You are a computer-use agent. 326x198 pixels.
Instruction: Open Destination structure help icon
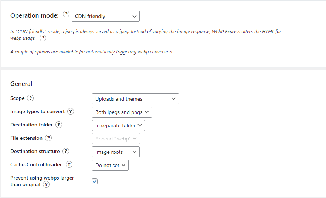click(66, 151)
